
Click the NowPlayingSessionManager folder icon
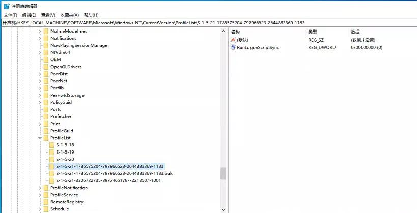(x=46, y=45)
